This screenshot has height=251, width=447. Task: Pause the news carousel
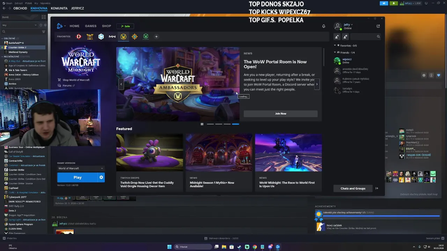(x=202, y=124)
